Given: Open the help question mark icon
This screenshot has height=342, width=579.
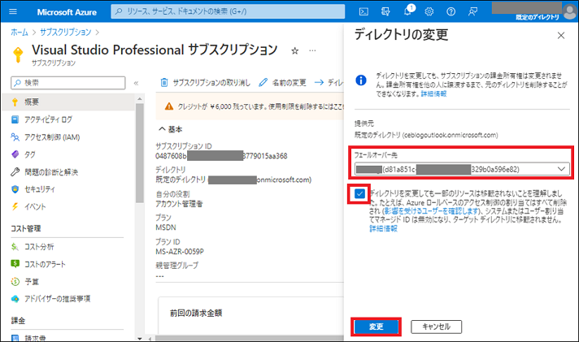Looking at the screenshot, I should [x=451, y=12].
